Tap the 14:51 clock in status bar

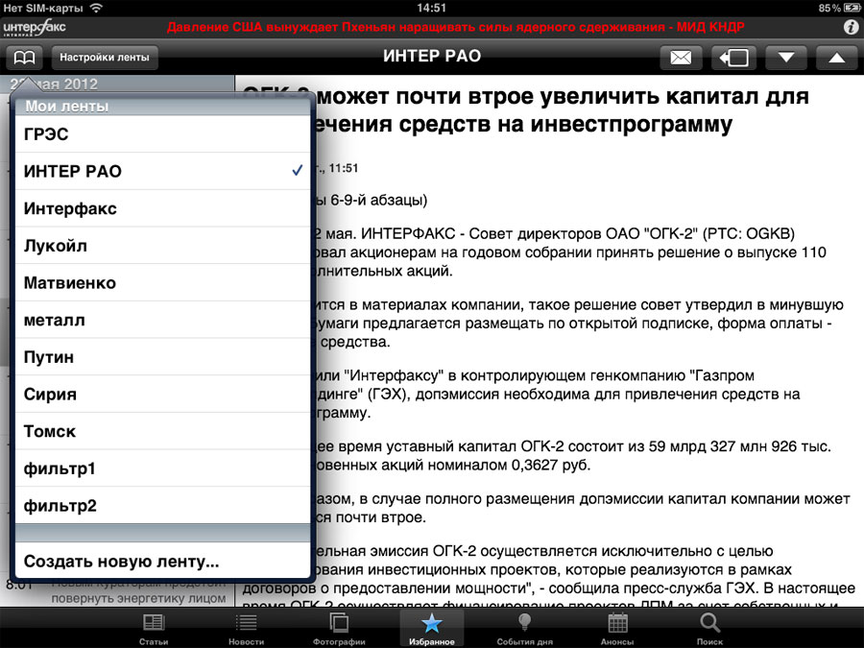(431, 8)
